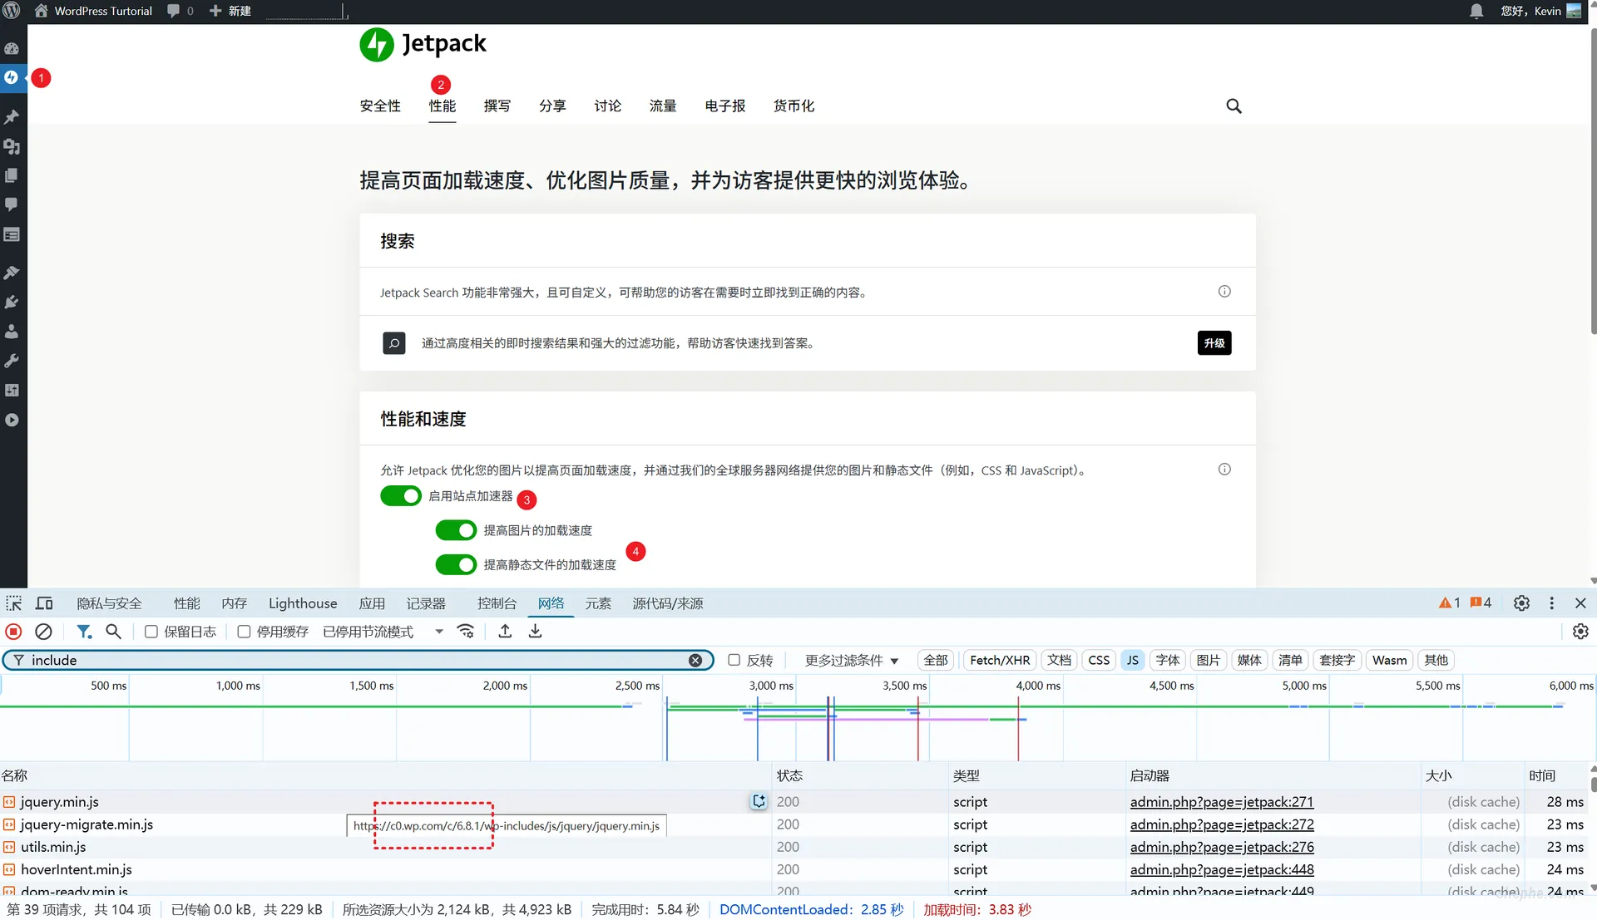
Task: Open the 安全性 tab in Jetpack navigation
Action: point(380,106)
